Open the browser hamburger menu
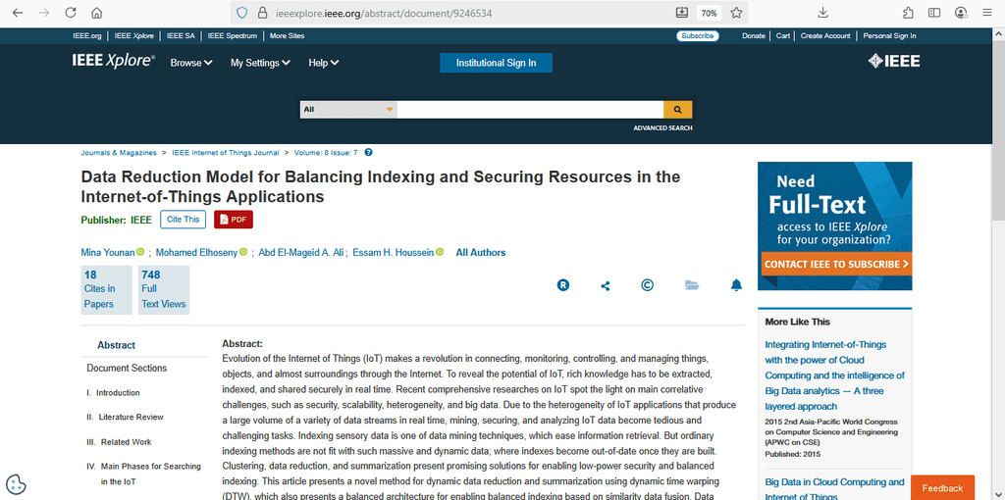The image size is (1005, 500). [987, 13]
